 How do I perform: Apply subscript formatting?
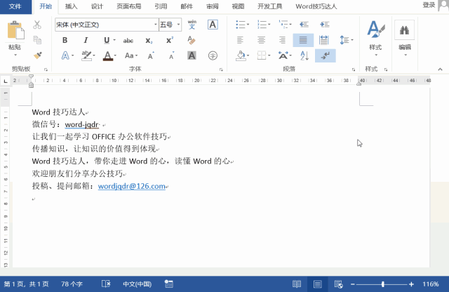click(149, 41)
